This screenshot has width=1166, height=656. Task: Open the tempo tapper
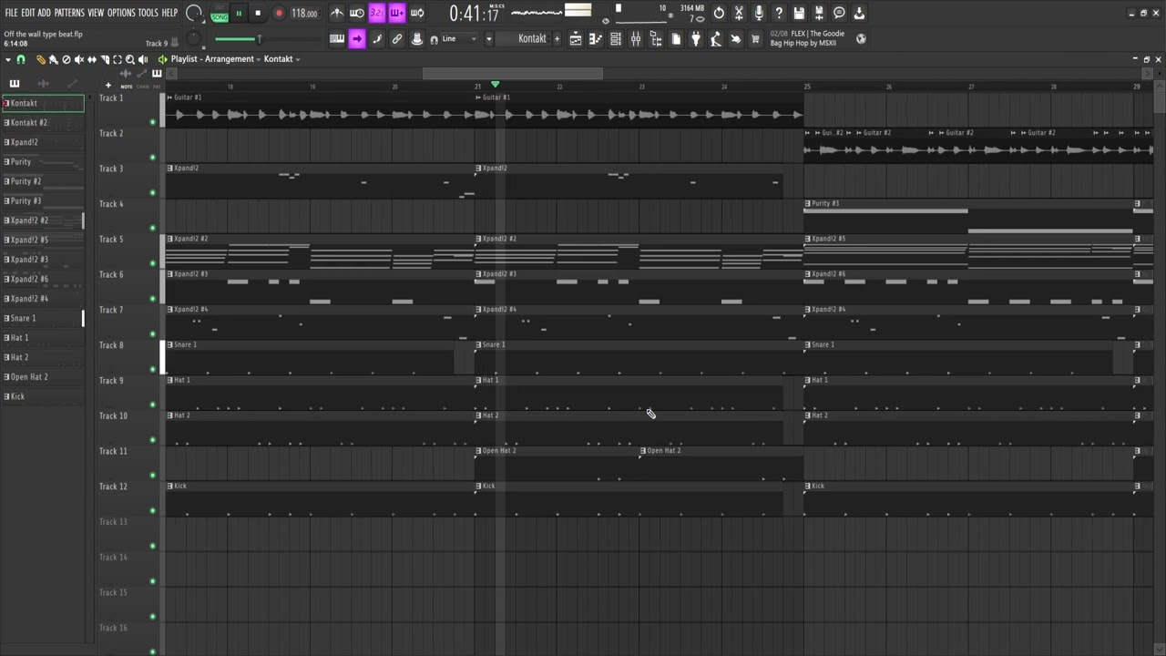coord(716,39)
